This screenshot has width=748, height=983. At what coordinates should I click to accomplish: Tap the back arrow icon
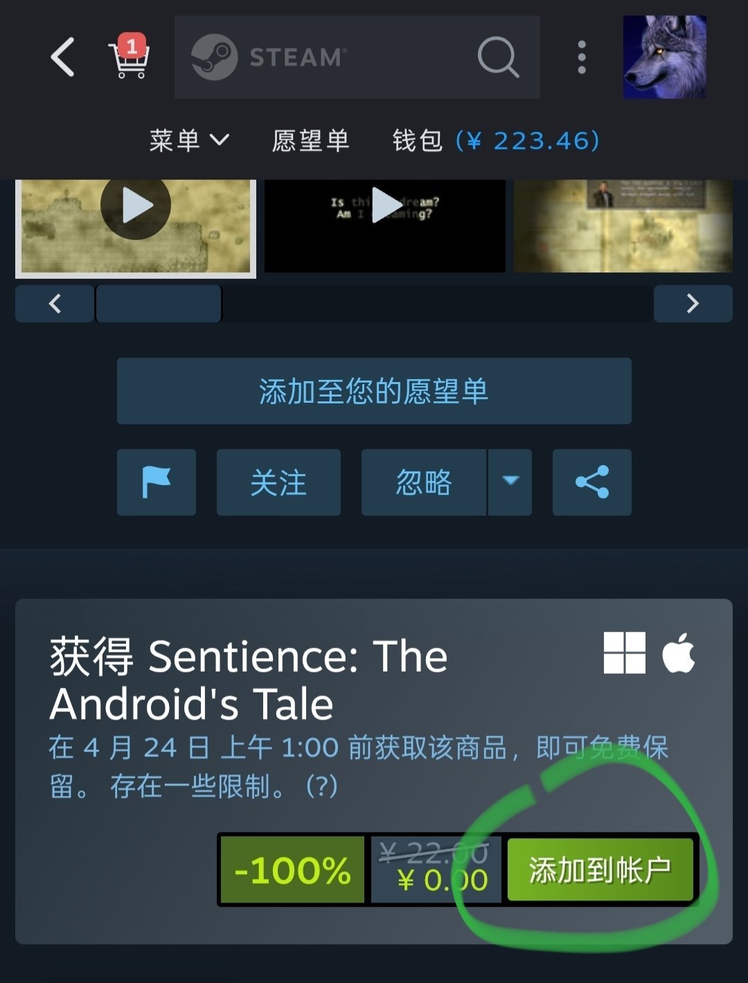[62, 57]
